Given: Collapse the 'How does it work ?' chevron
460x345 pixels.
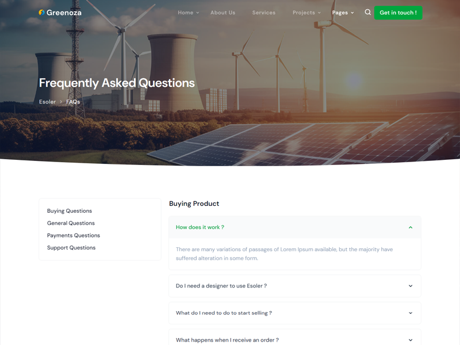Looking at the screenshot, I should [411, 228].
